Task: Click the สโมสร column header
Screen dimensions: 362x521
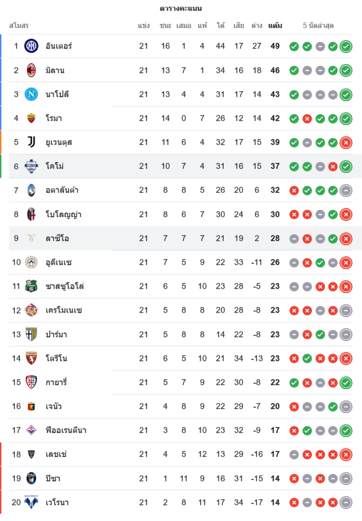Action: click(19, 26)
